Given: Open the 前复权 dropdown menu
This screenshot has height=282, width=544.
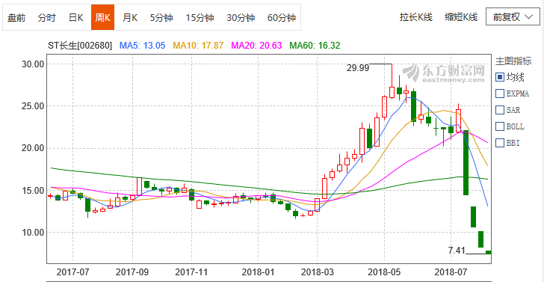Looking at the screenshot, I should point(513,17).
